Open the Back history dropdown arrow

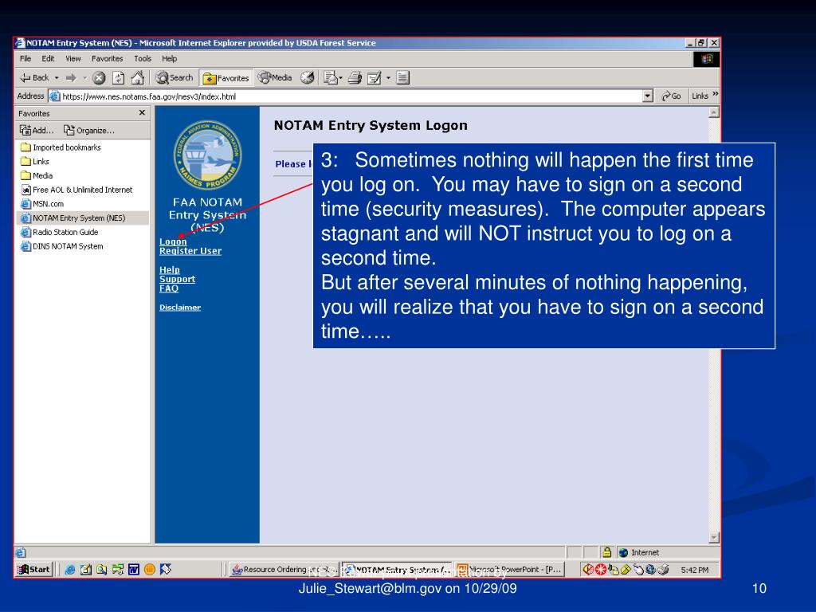click(x=57, y=78)
